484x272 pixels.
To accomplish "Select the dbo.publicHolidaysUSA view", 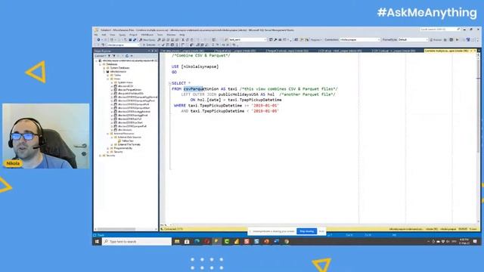I will [131, 94].
